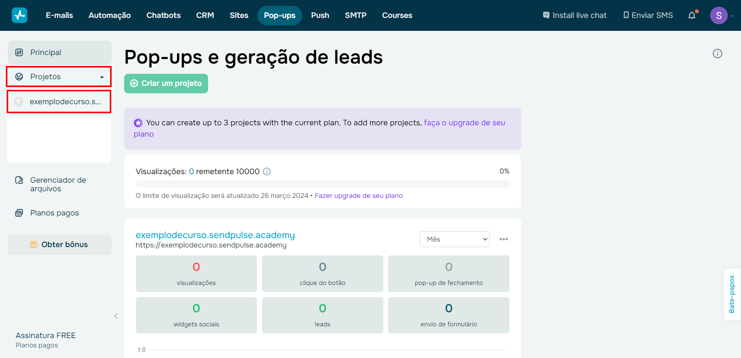The height and width of the screenshot is (358, 741).
Task: Expand the Projetos dropdown arrow
Action: coord(102,77)
